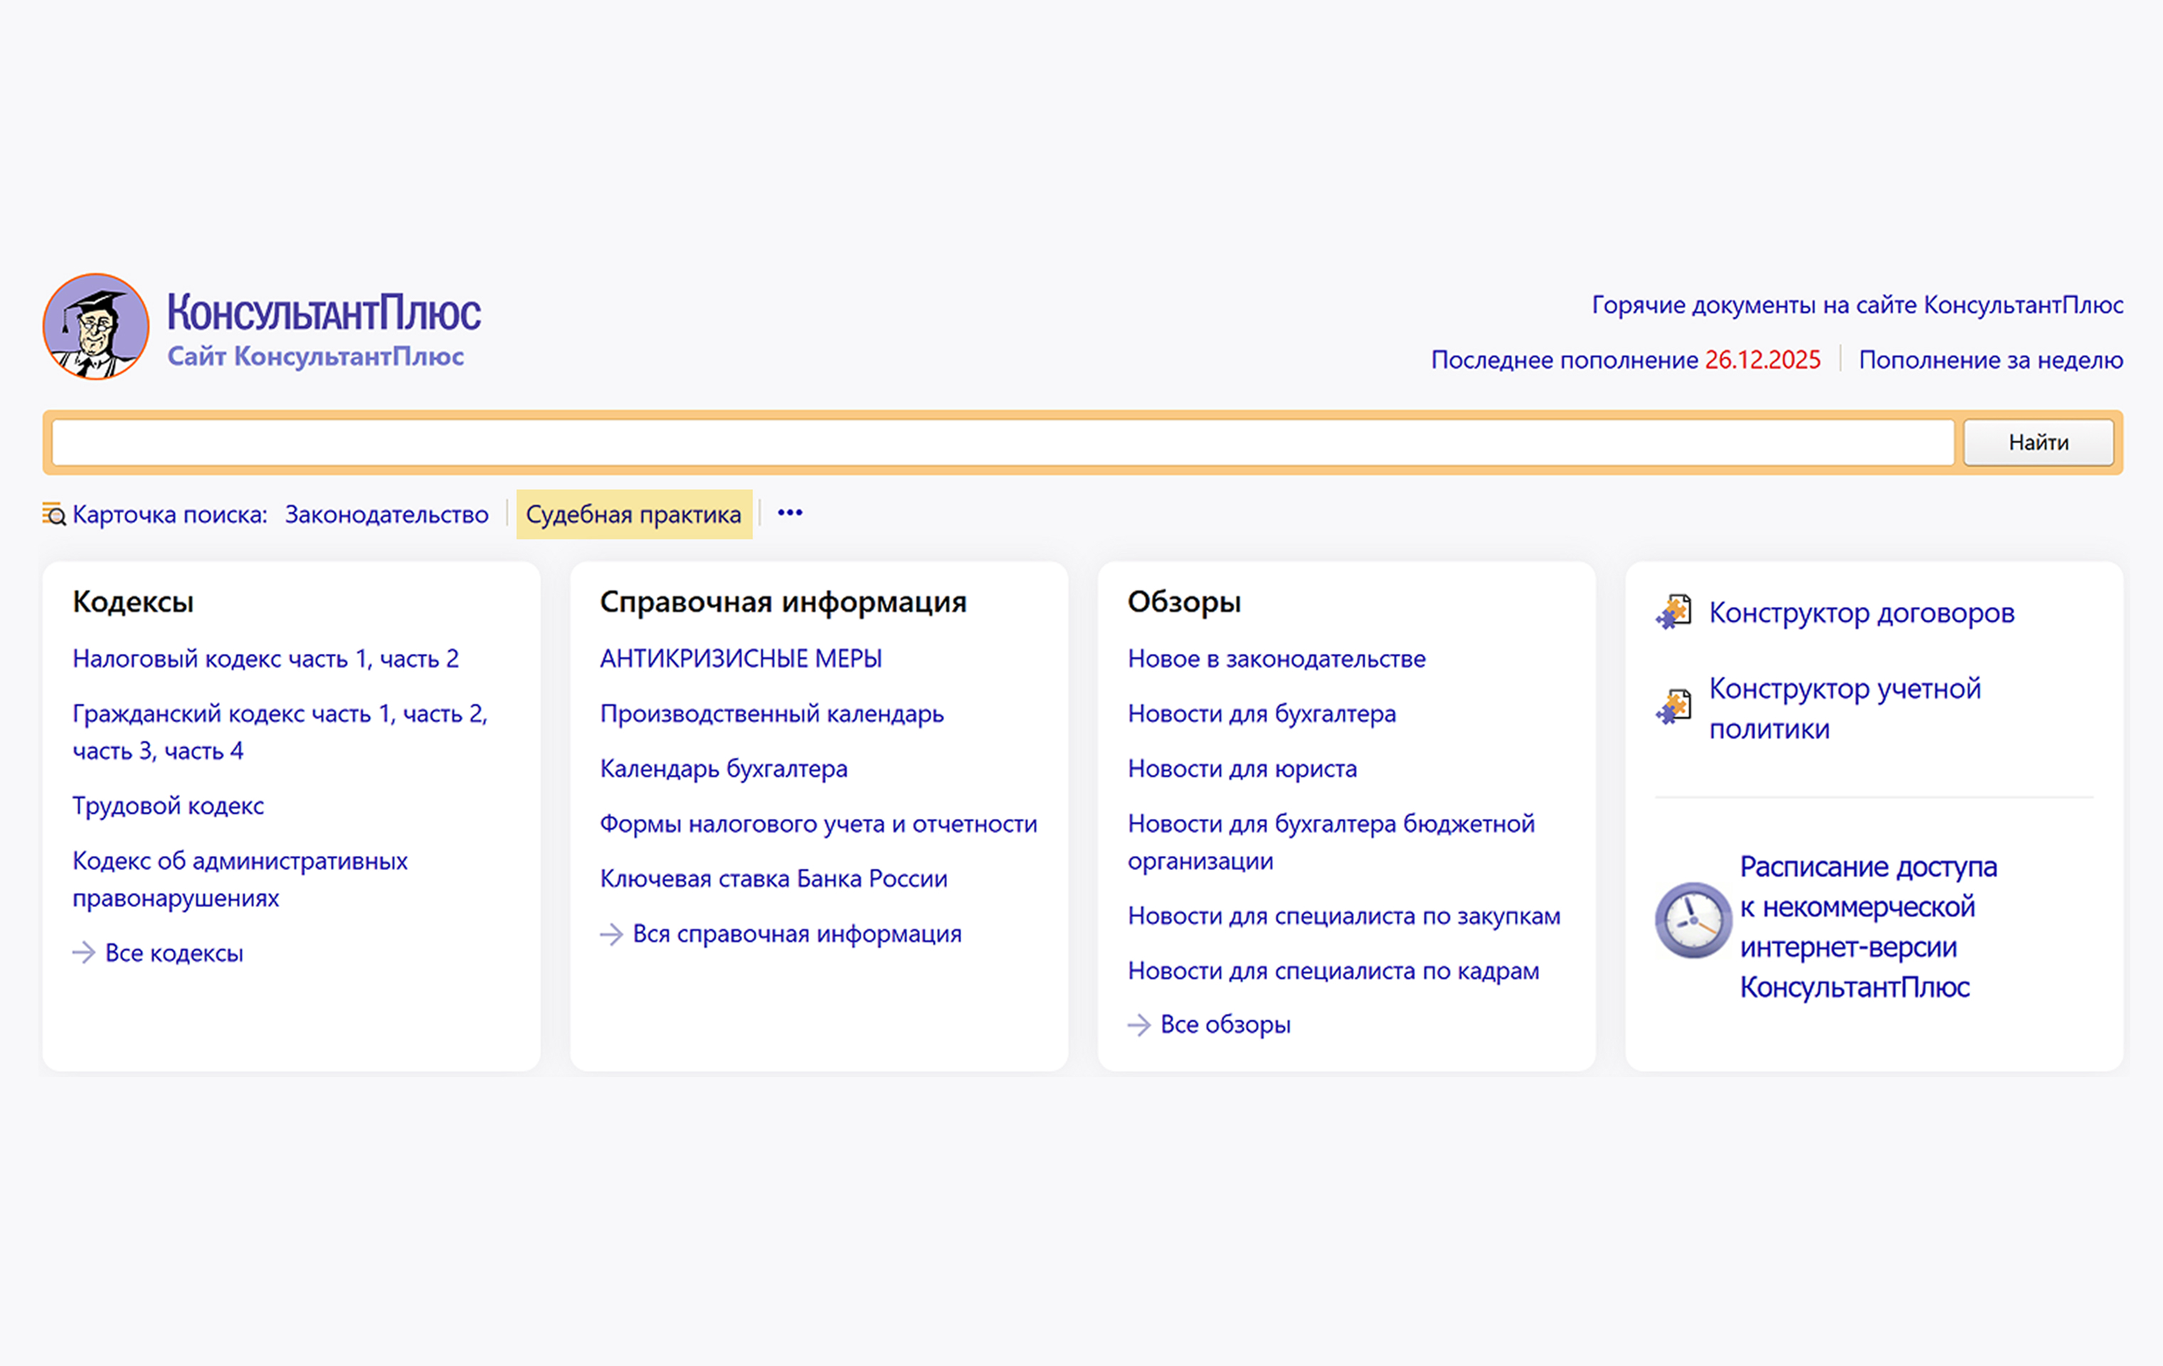Click the arrow icon before Все обзоры

(1139, 1024)
